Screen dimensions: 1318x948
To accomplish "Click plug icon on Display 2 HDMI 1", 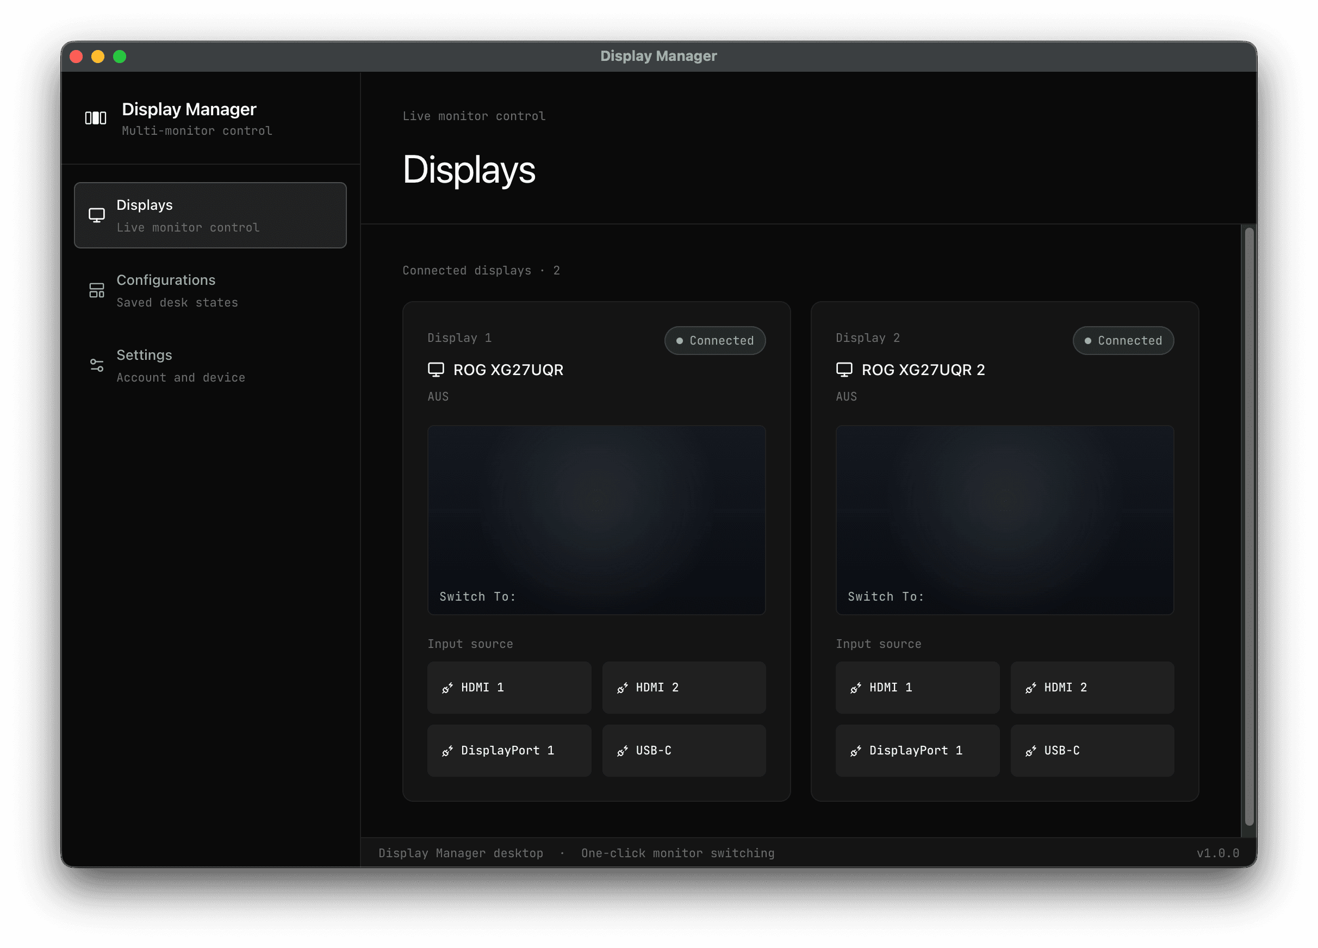I will [856, 688].
